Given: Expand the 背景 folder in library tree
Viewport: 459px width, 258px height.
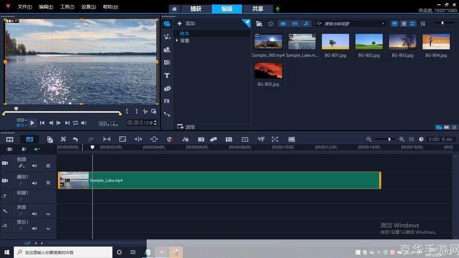Looking at the screenshot, I should pyautogui.click(x=177, y=41).
